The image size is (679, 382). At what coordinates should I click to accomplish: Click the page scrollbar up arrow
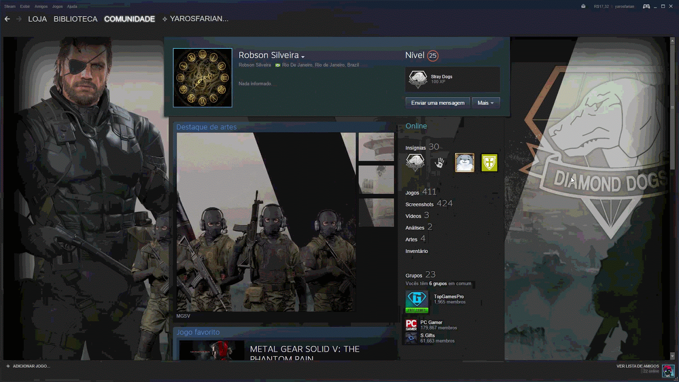pos(672,41)
